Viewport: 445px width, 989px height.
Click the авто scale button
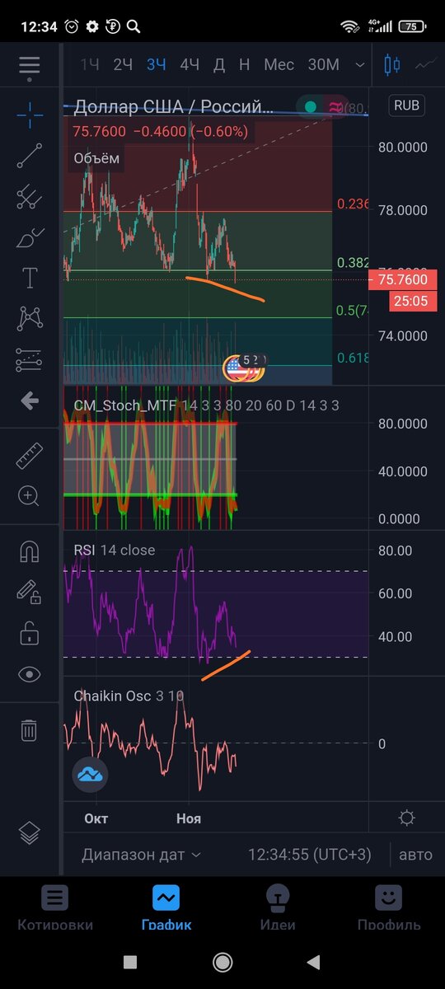(x=416, y=855)
